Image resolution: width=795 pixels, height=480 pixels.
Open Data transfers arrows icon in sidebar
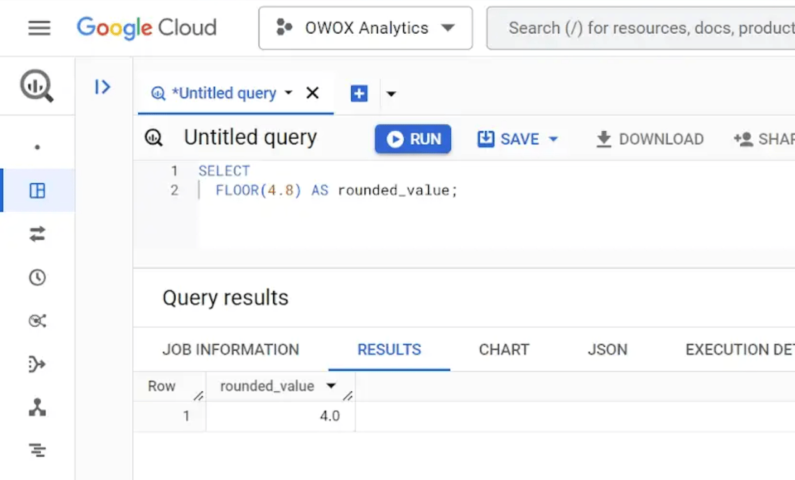coord(37,234)
